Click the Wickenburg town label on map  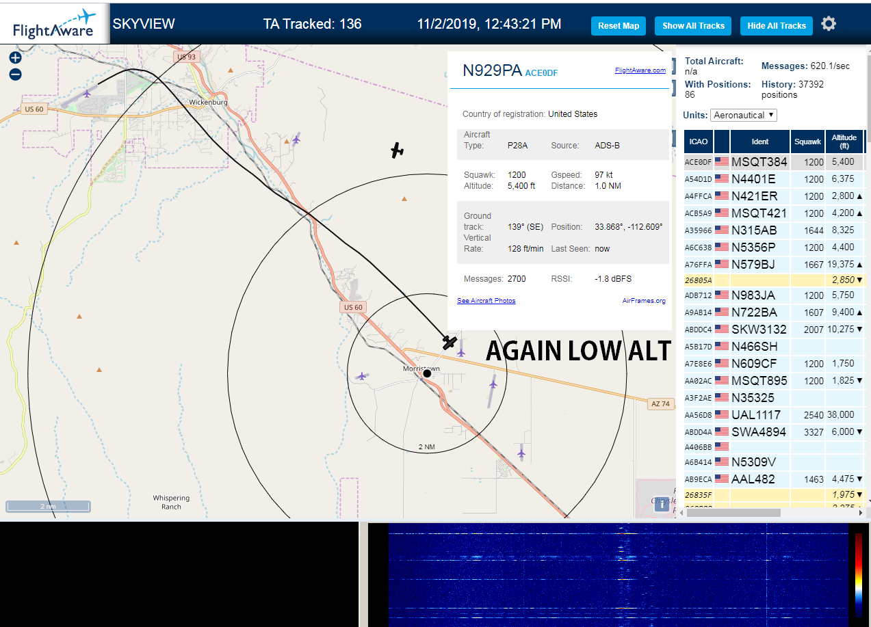[x=208, y=102]
